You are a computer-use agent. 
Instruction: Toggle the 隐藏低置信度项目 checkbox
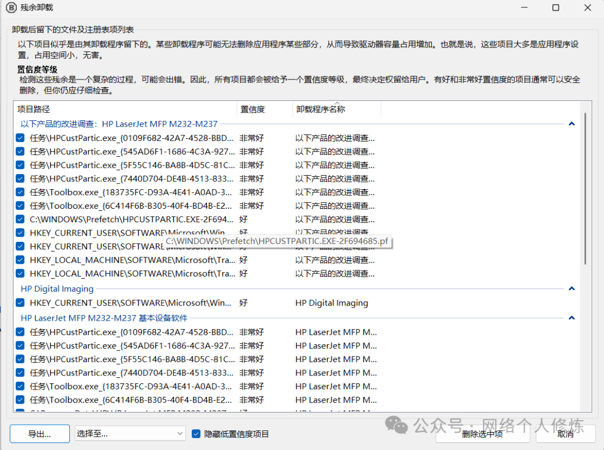pos(196,434)
